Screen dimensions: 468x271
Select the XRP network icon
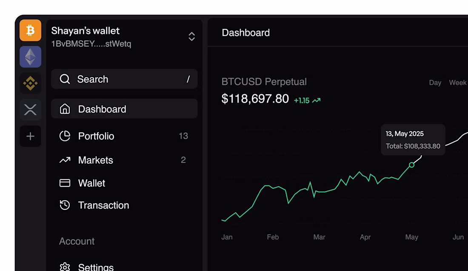[x=30, y=110]
